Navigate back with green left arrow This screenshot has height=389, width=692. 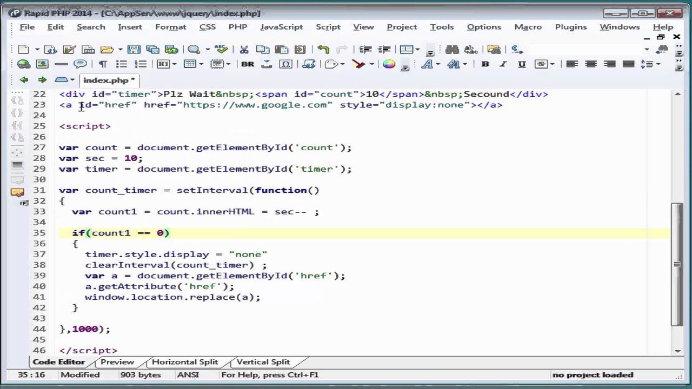pyautogui.click(x=24, y=80)
